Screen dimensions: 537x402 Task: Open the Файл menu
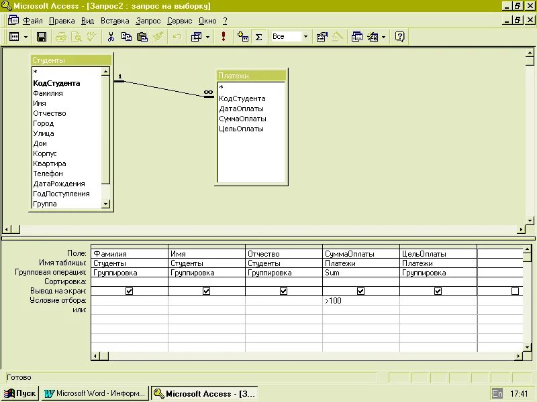(x=33, y=21)
